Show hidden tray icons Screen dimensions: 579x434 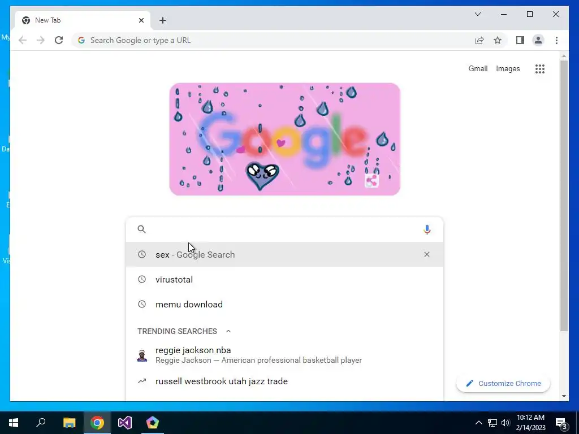pos(478,423)
